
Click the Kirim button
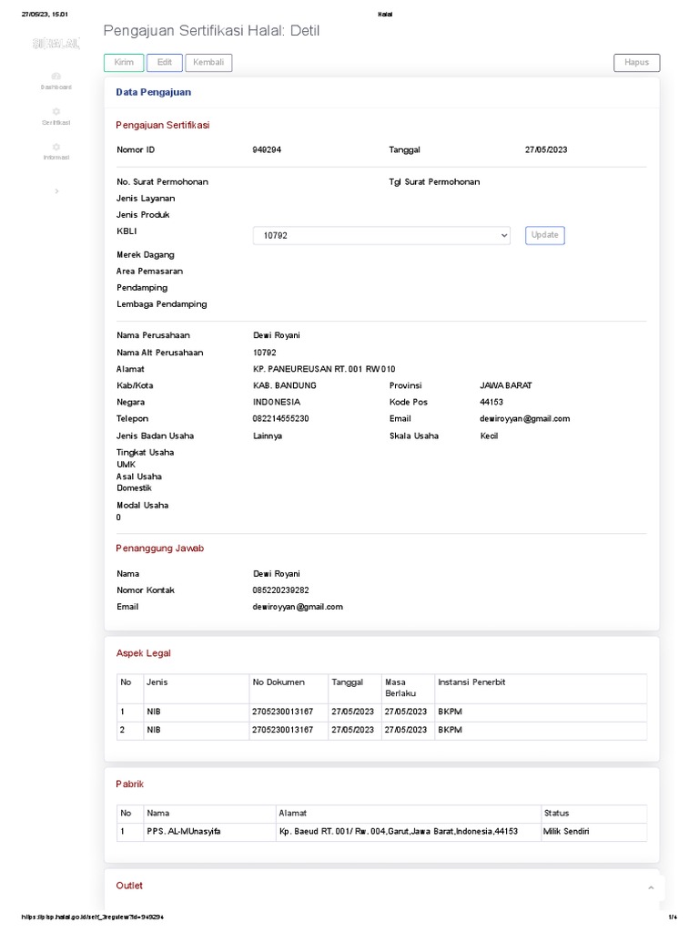124,63
